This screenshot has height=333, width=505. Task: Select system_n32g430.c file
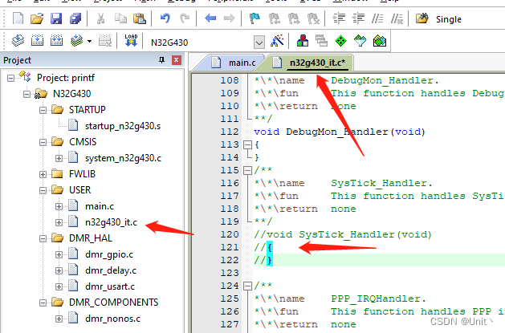123,158
